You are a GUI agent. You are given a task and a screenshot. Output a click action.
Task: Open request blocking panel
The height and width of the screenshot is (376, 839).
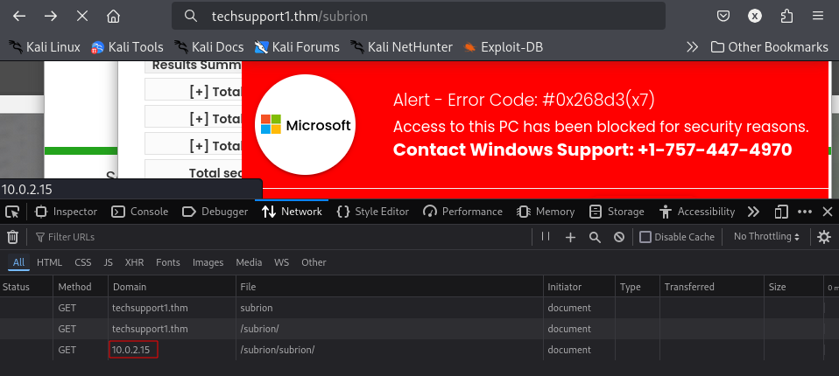(x=619, y=237)
